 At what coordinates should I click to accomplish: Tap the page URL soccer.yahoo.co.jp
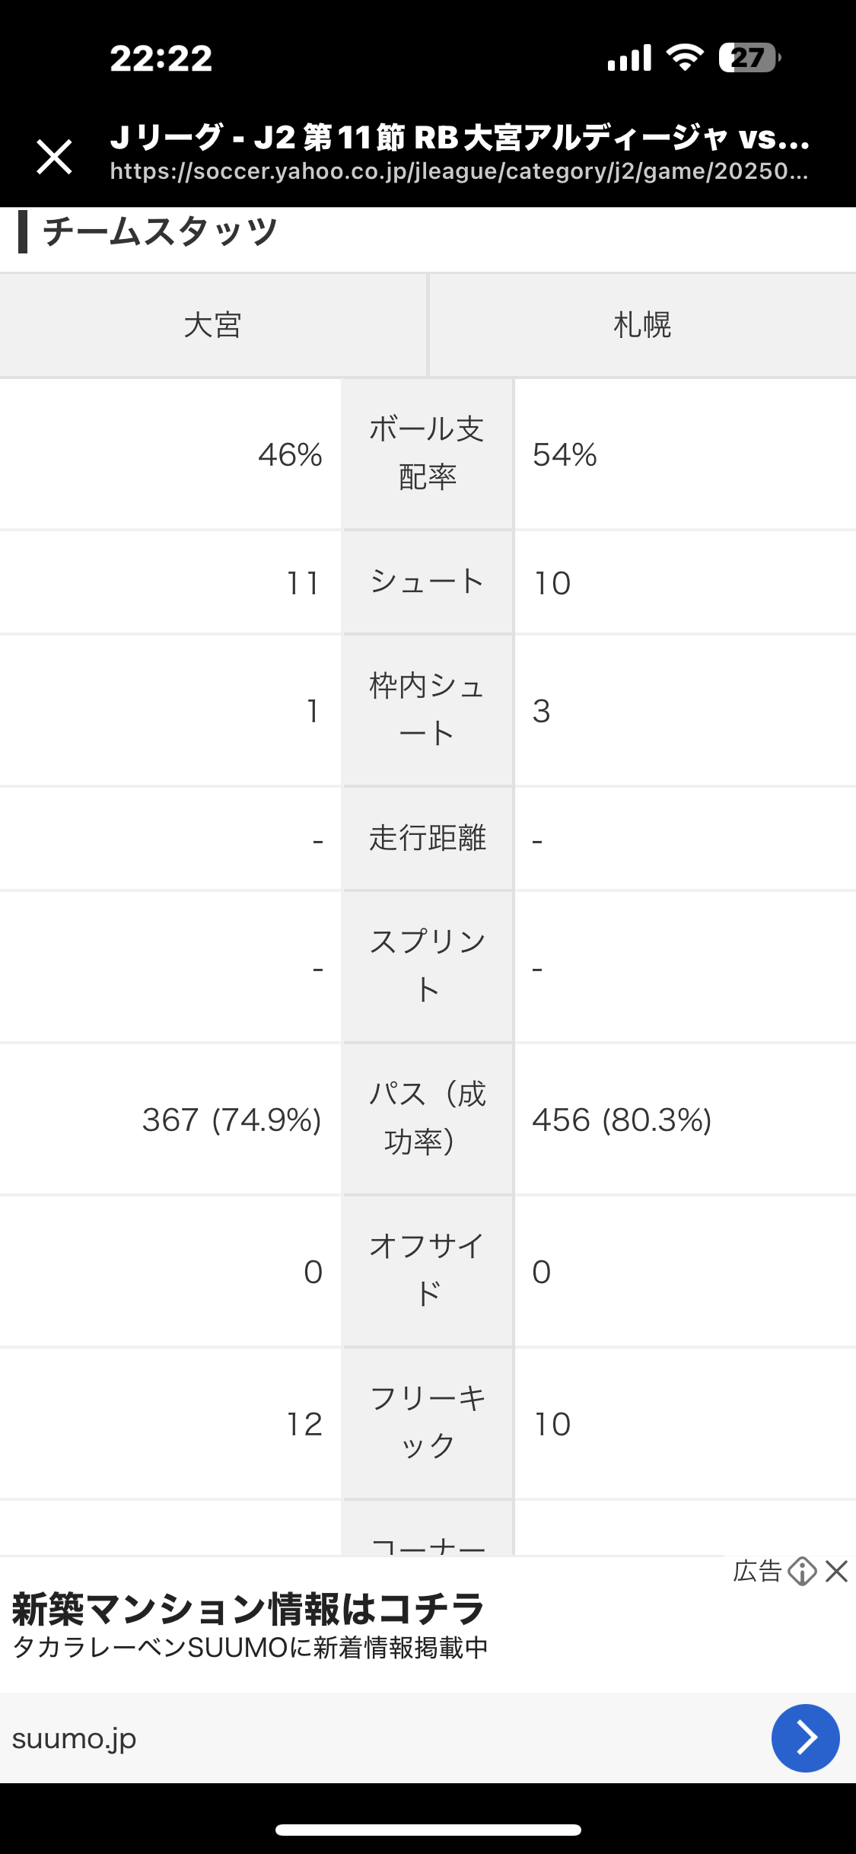[459, 171]
